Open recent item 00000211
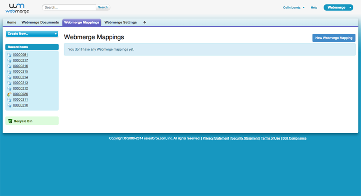The width and height of the screenshot is (361, 196). click(20, 100)
